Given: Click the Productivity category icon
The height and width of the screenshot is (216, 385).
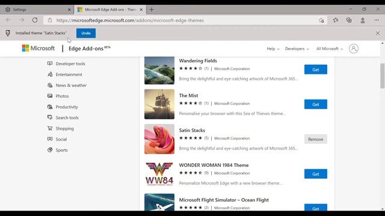Looking at the screenshot, I should (50, 107).
